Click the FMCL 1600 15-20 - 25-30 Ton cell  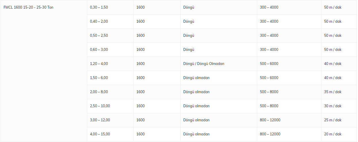click(x=28, y=7)
